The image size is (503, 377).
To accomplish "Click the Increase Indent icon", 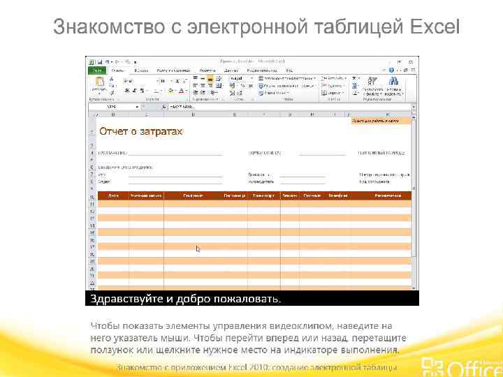I will click(x=203, y=93).
